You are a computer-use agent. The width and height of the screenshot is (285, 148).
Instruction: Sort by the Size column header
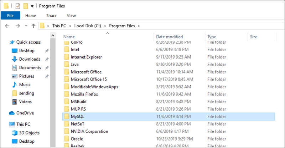click(x=254, y=37)
